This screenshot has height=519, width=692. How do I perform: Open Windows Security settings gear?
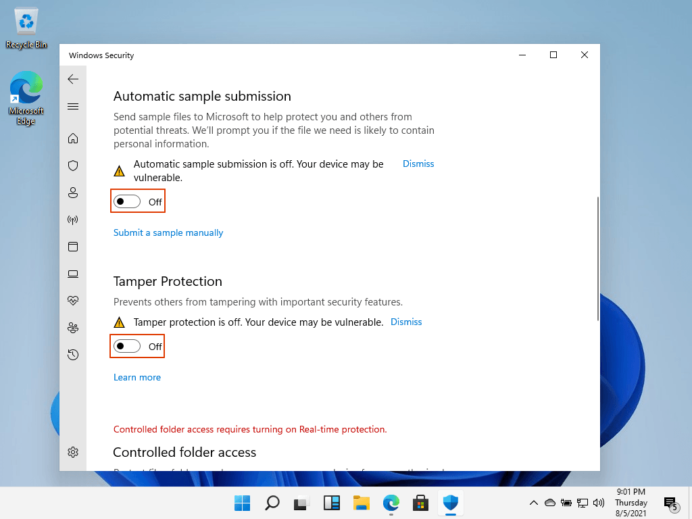click(x=73, y=452)
